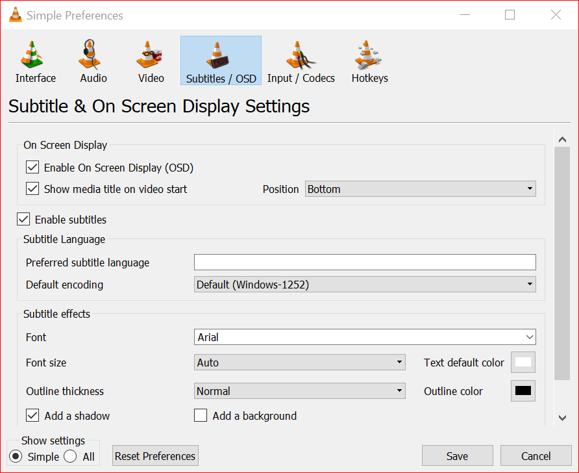Pick the black Outline color swatch
This screenshot has height=473, width=579.
tap(523, 391)
